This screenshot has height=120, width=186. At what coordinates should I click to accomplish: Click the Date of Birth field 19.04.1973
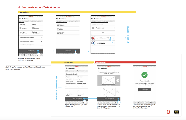pos(68,29)
